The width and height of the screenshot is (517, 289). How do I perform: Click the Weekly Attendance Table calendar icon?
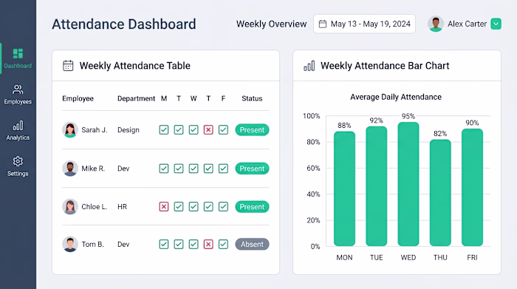(x=68, y=66)
